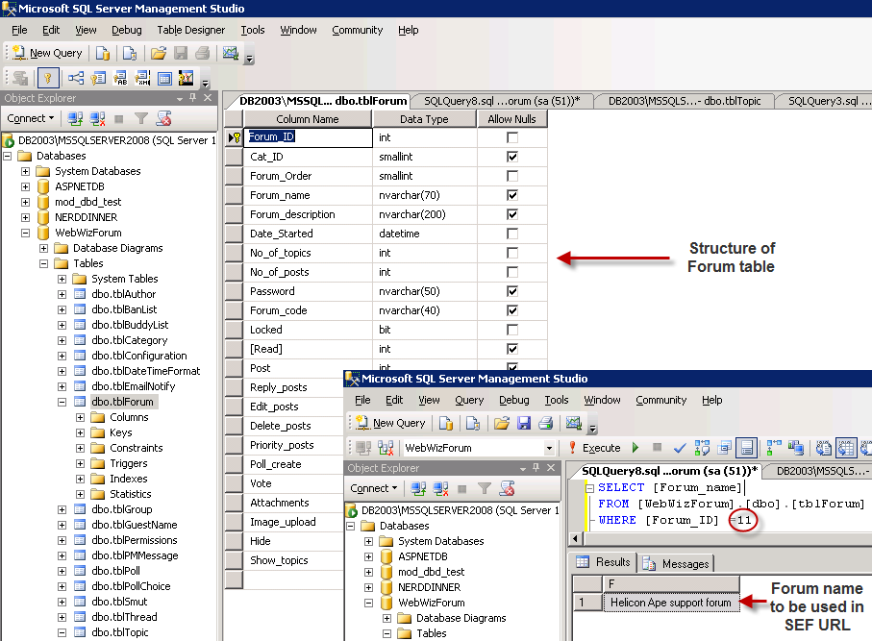Click the Relationships icon in Table Designer toolbar
This screenshot has height=641, width=872.
(74, 78)
